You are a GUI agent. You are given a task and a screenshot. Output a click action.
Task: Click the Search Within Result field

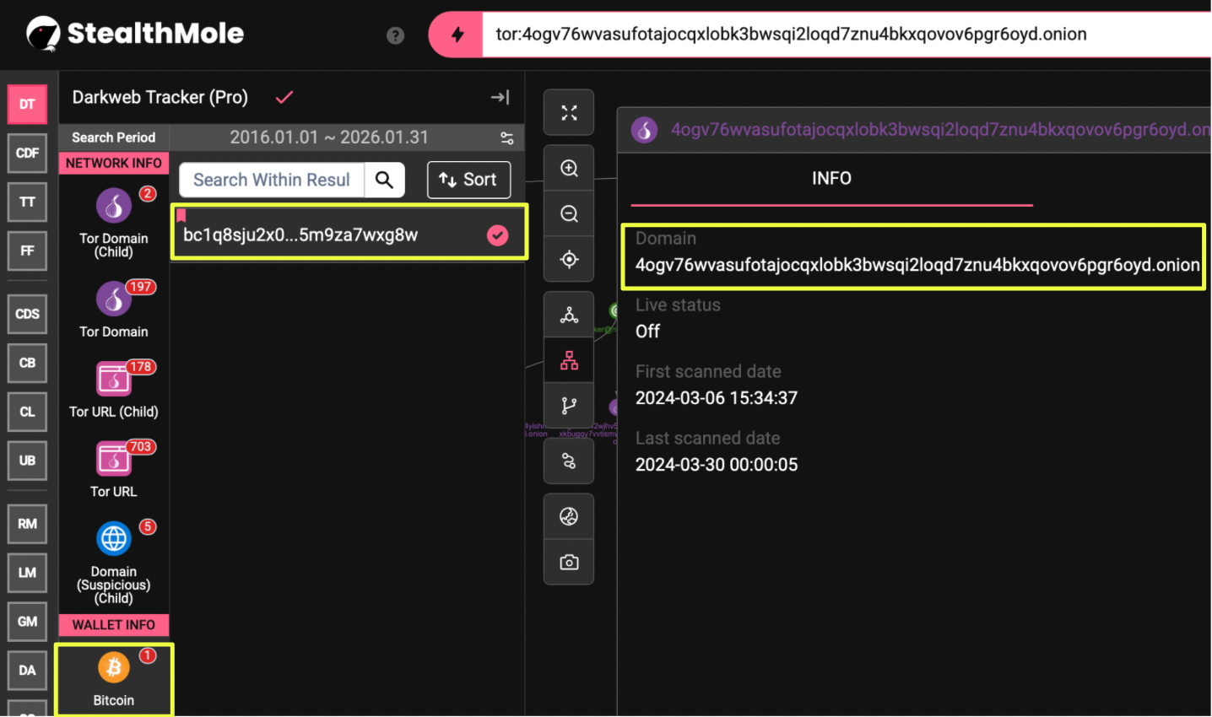271,180
